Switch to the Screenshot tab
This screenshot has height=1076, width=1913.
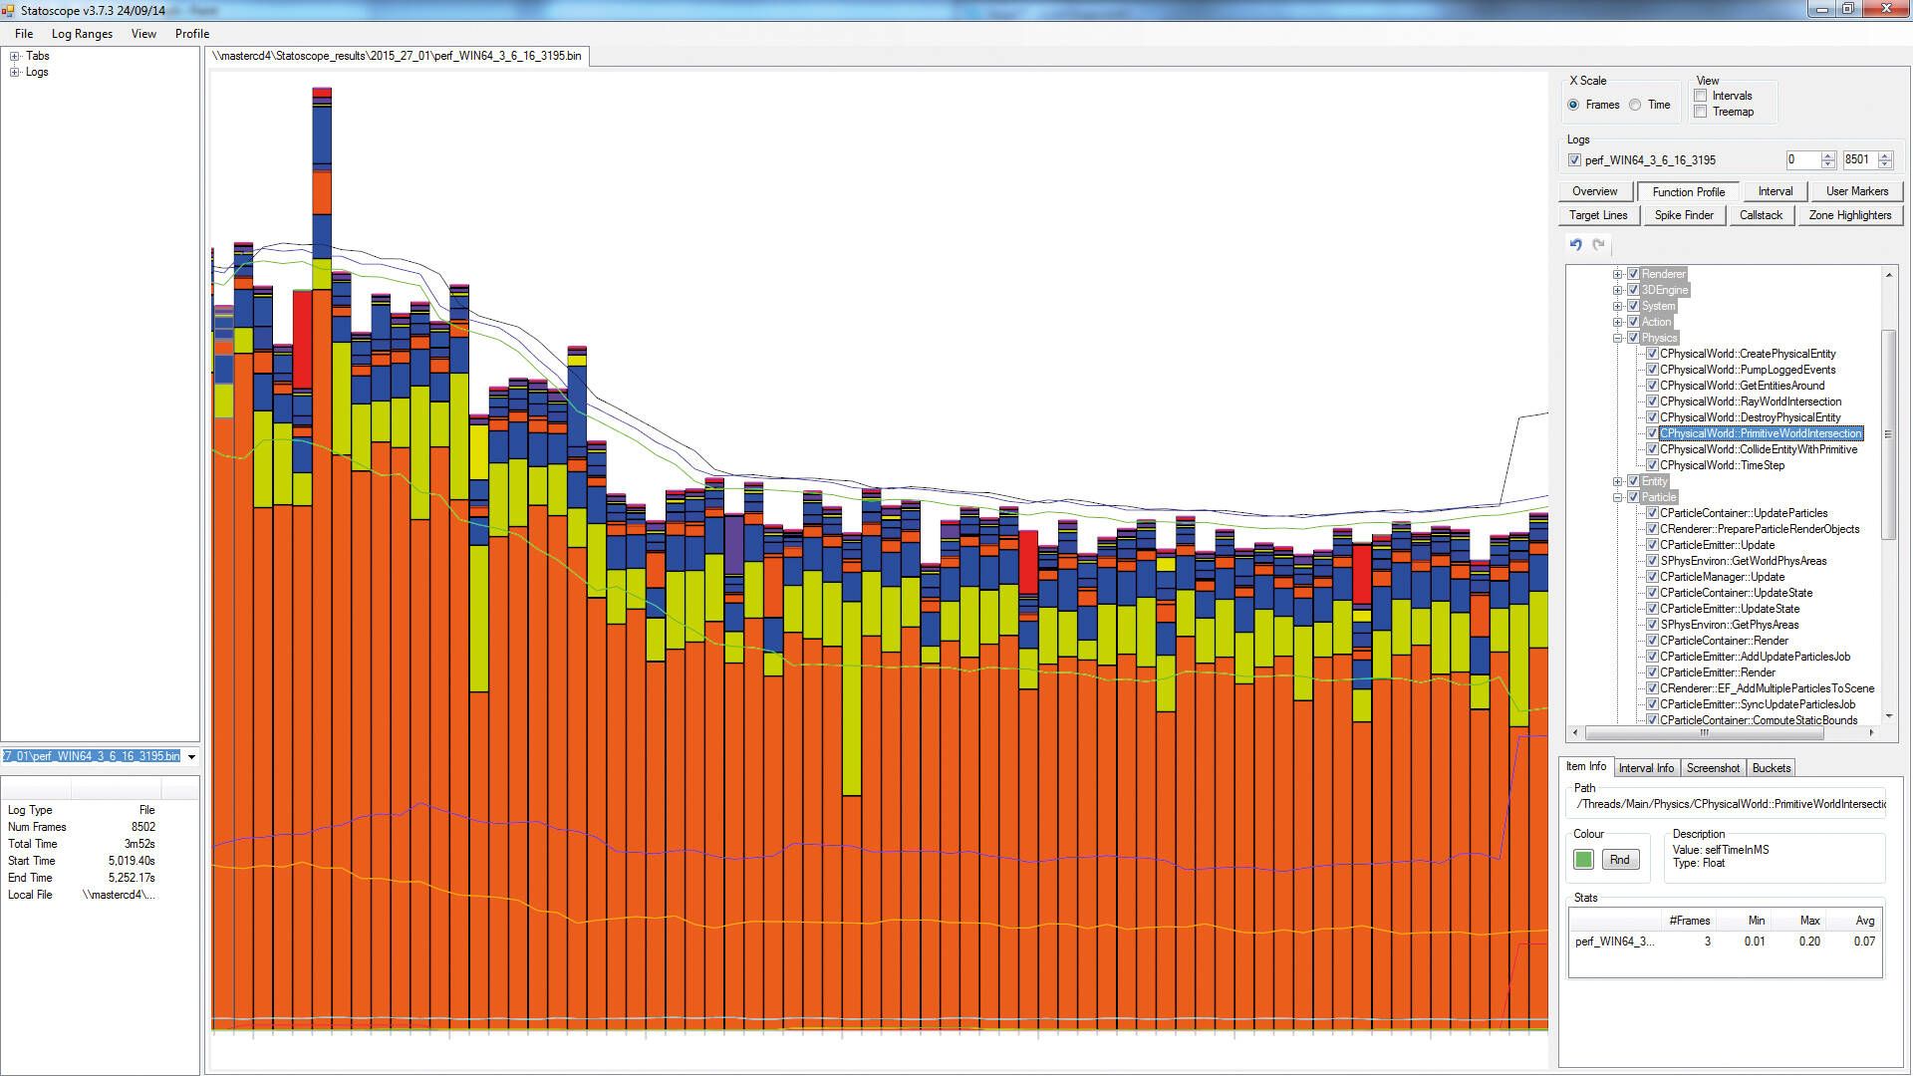[x=1713, y=768]
